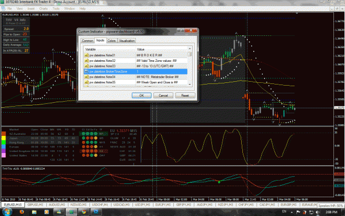The height and width of the screenshot is (216, 345).
Task: Open the Window menu
Action: pos(70,9)
